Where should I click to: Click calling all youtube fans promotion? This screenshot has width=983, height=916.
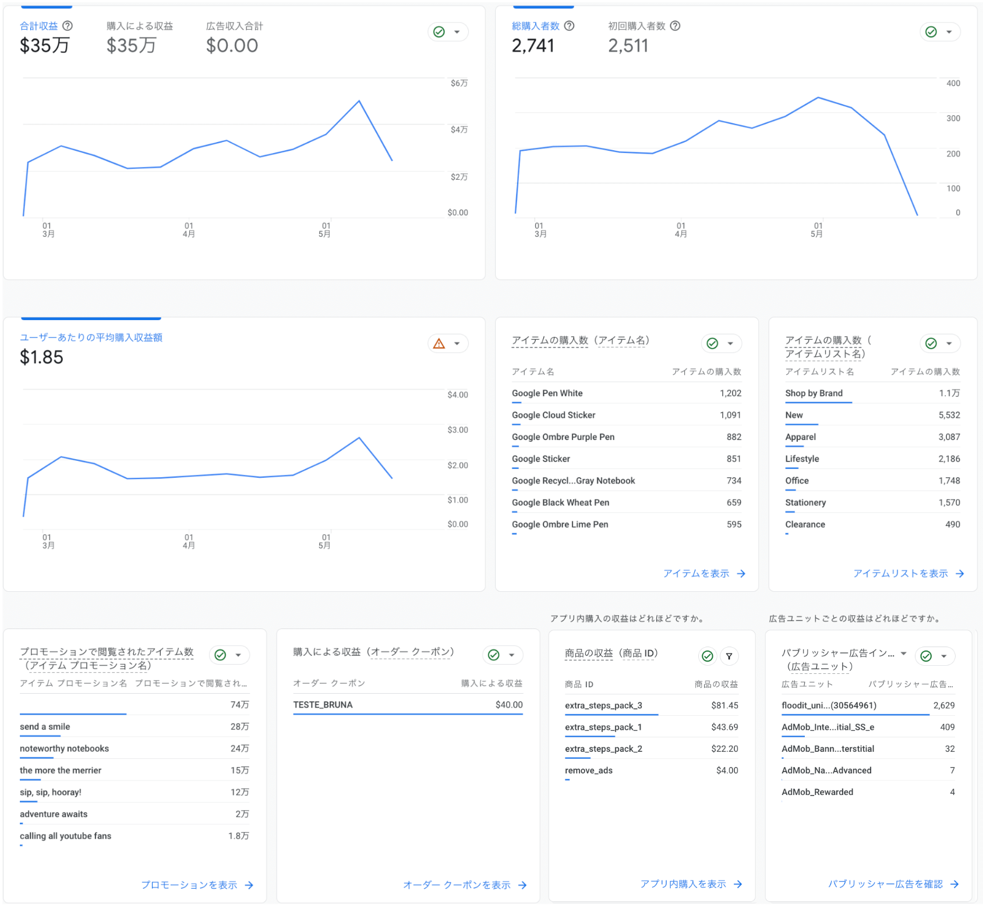point(135,836)
